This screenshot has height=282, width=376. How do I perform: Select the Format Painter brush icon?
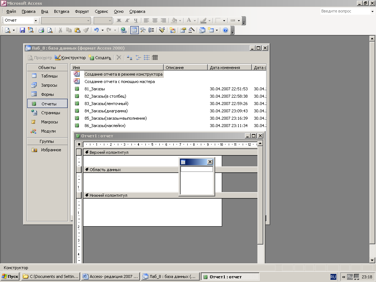[86, 30]
